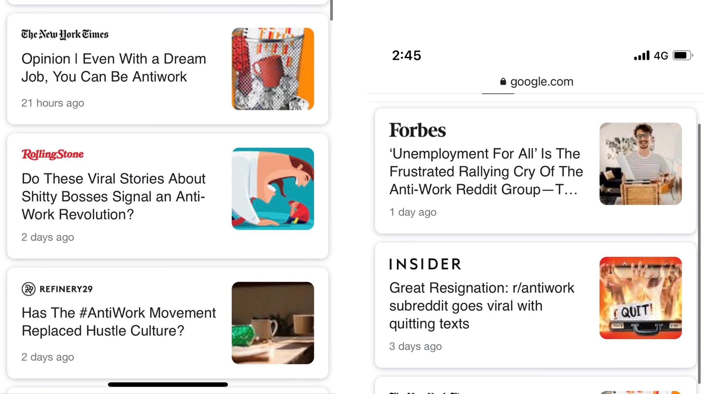723x394 pixels.
Task: Tap the battery icon in status bar
Action: coord(683,55)
